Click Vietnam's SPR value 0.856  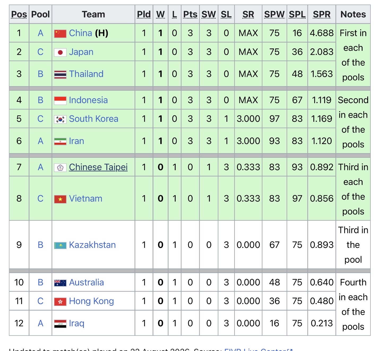pyautogui.click(x=322, y=198)
